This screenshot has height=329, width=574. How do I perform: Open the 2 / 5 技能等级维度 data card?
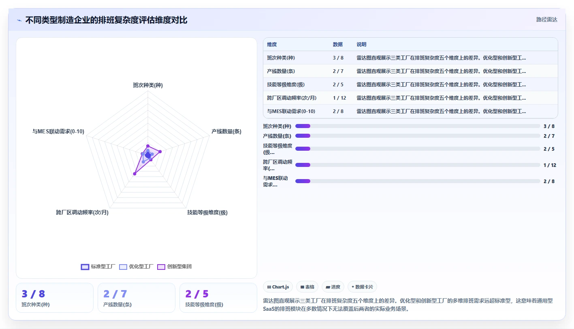[218, 298]
